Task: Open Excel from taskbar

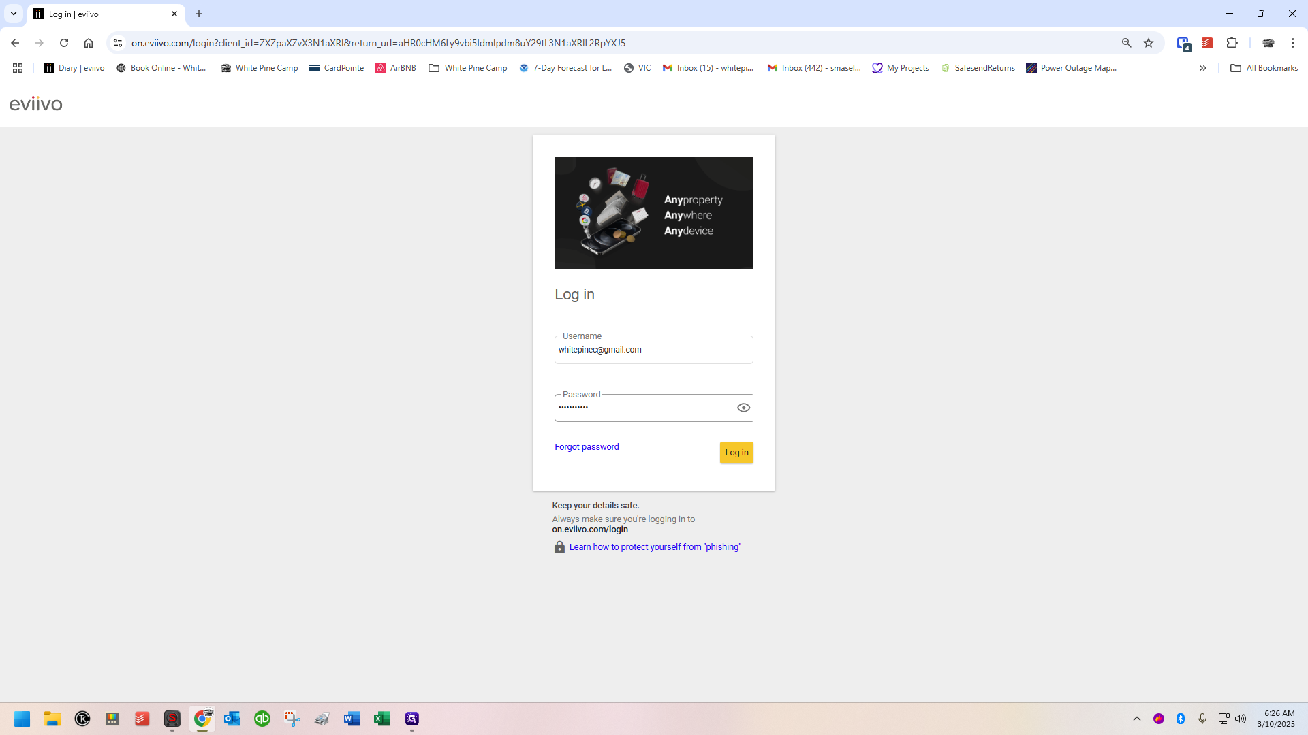Action: [382, 719]
